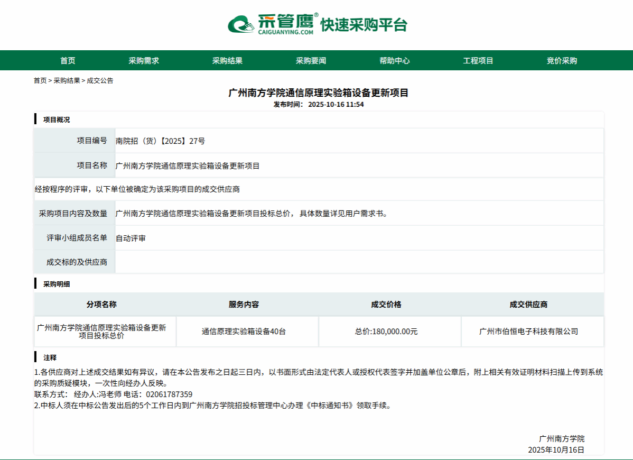Open the 采购需求 navigation tab
633x460 pixels.
(x=144, y=61)
